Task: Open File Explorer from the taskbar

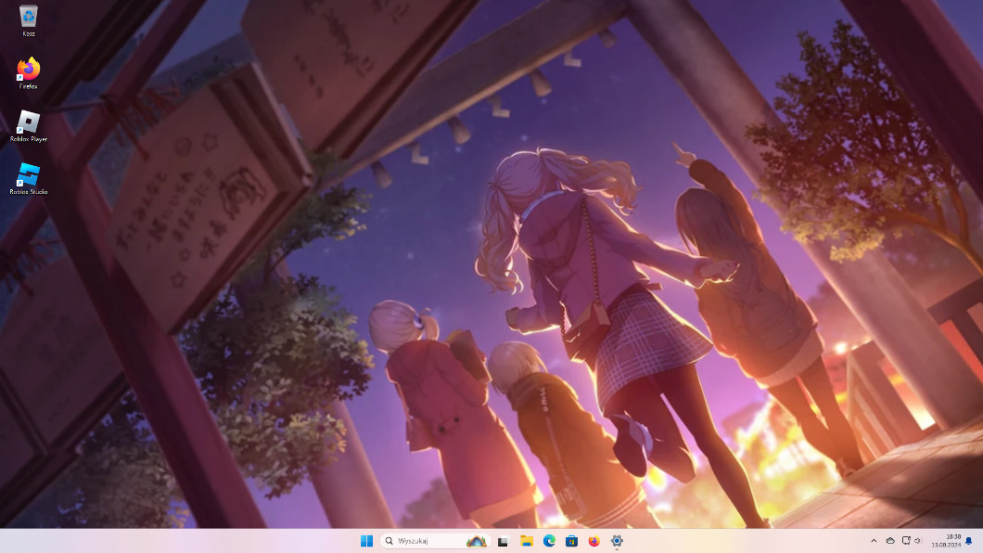Action: point(526,541)
